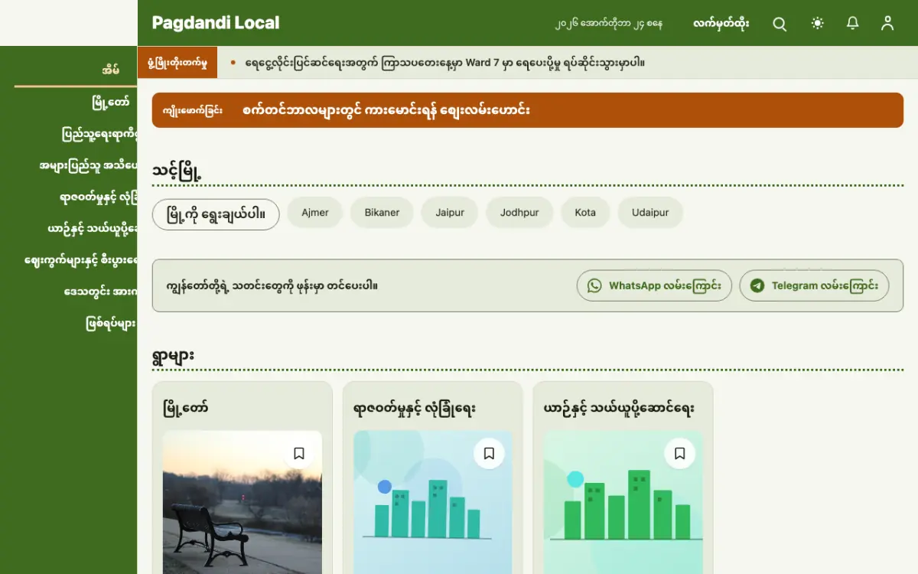This screenshot has width=918, height=574.
Task: Click the ရွာများ section heading
Action: pos(173,355)
